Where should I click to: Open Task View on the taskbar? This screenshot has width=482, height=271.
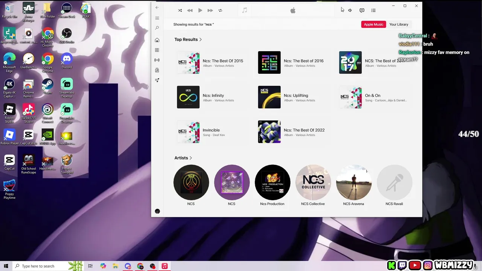[x=90, y=266]
